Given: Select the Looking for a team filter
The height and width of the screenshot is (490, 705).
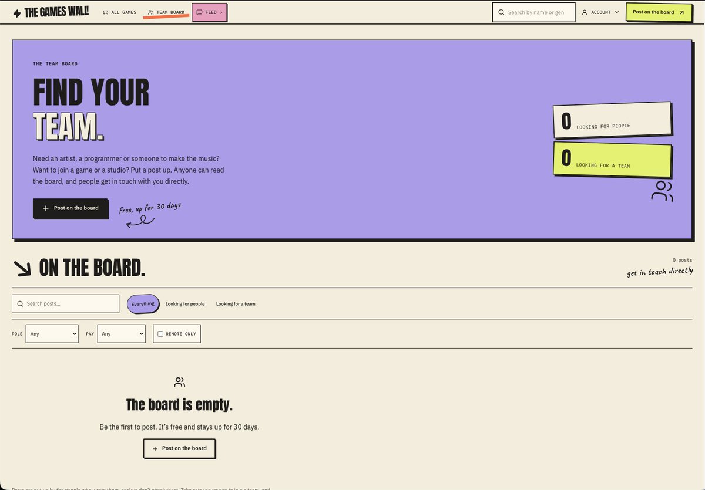Looking at the screenshot, I should (x=236, y=304).
